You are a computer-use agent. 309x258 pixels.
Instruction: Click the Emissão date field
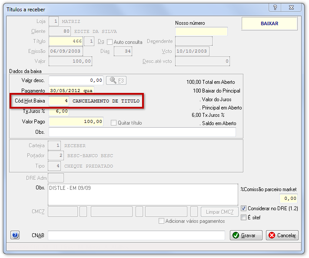[x=66, y=51]
